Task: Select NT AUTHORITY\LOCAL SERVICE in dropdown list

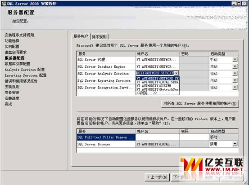Action: (158, 82)
